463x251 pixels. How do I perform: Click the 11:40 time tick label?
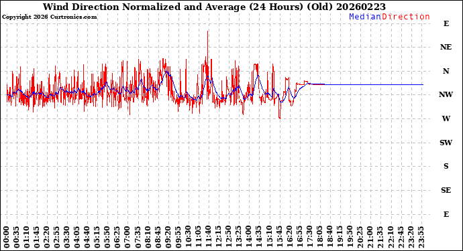pos(209,238)
